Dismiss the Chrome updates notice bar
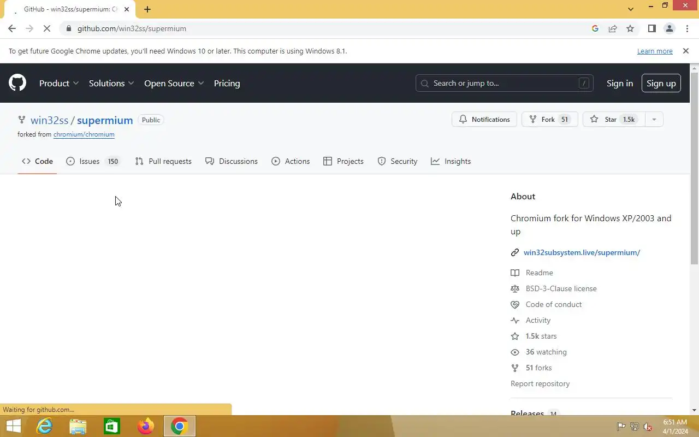Viewport: 699px width, 437px height. coord(685,51)
